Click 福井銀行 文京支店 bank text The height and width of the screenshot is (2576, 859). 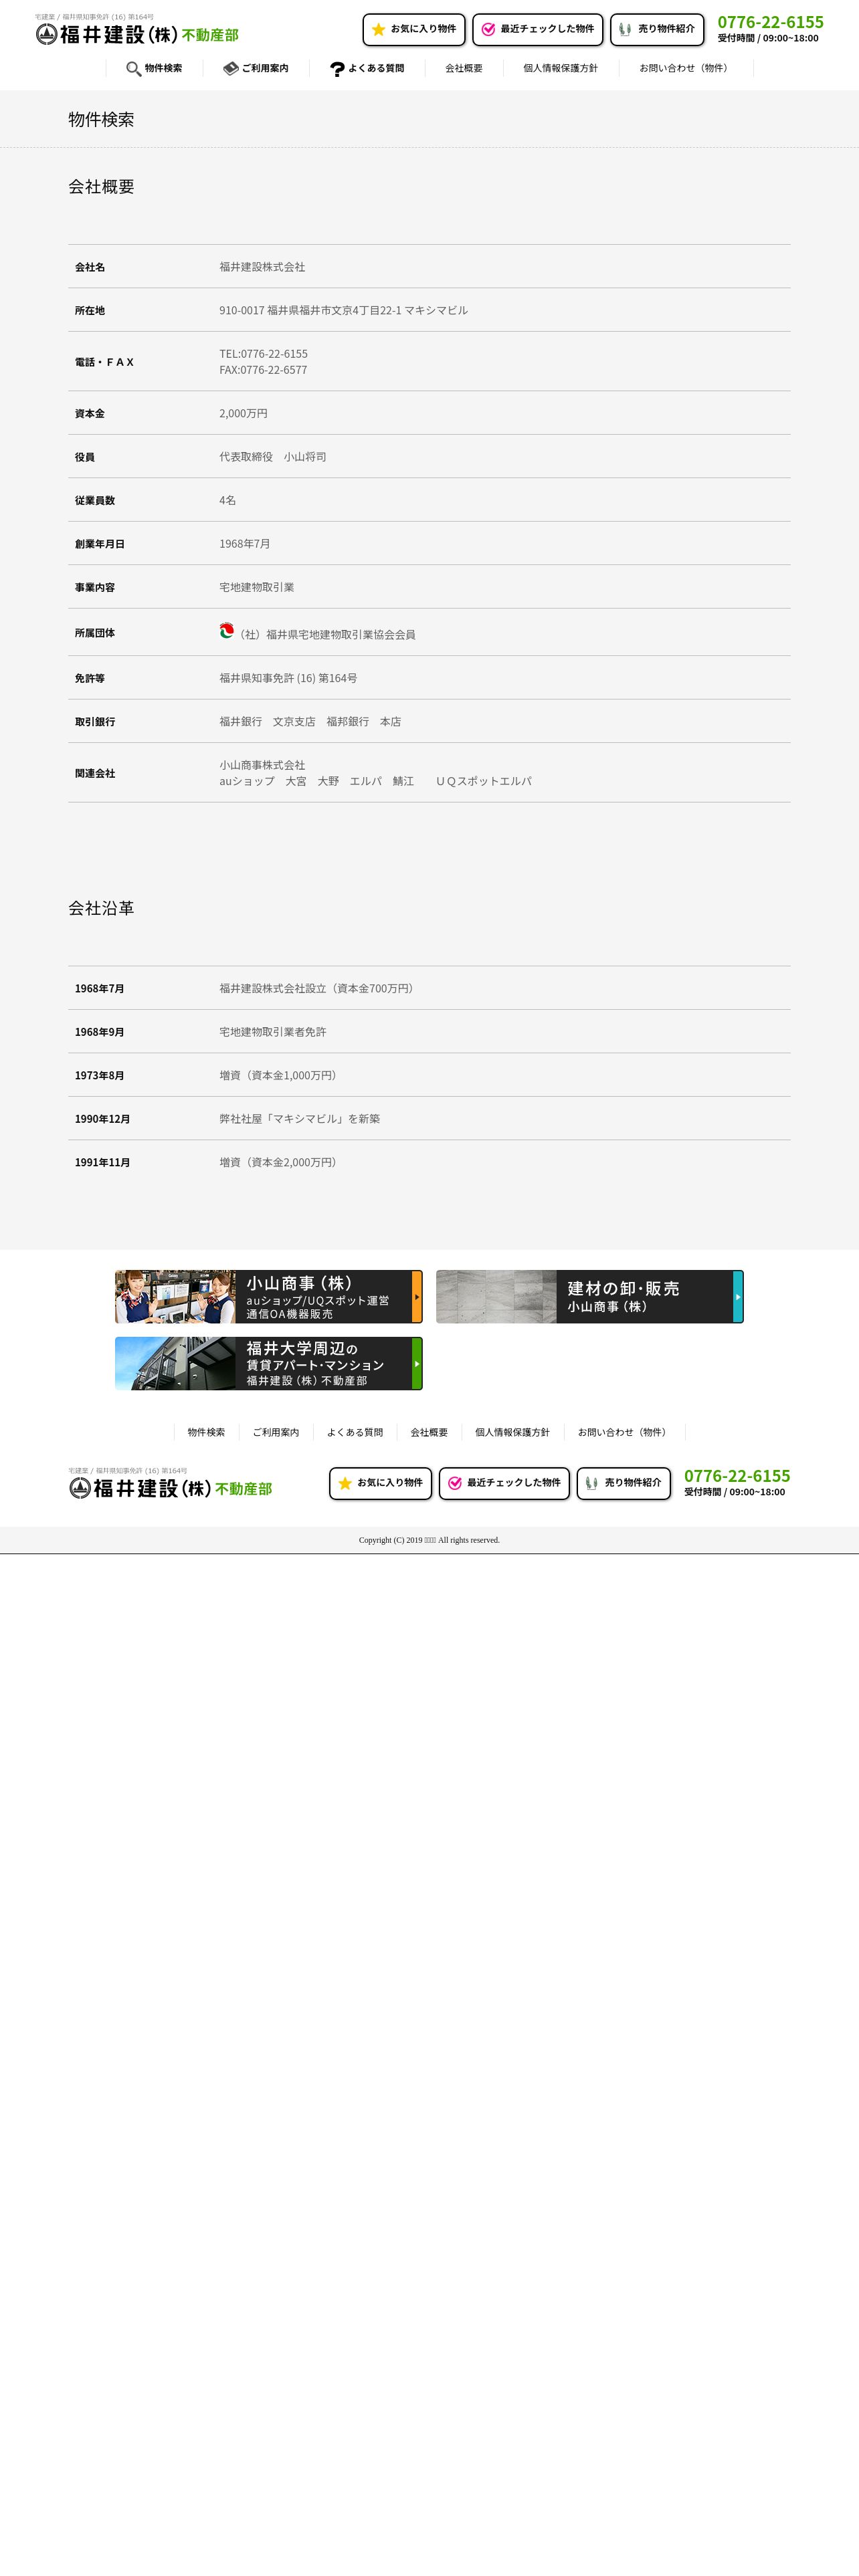[x=267, y=721]
